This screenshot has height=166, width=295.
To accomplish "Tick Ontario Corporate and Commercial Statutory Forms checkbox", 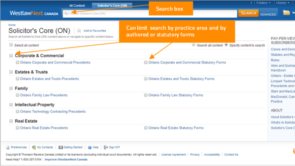I will pos(146,62).
